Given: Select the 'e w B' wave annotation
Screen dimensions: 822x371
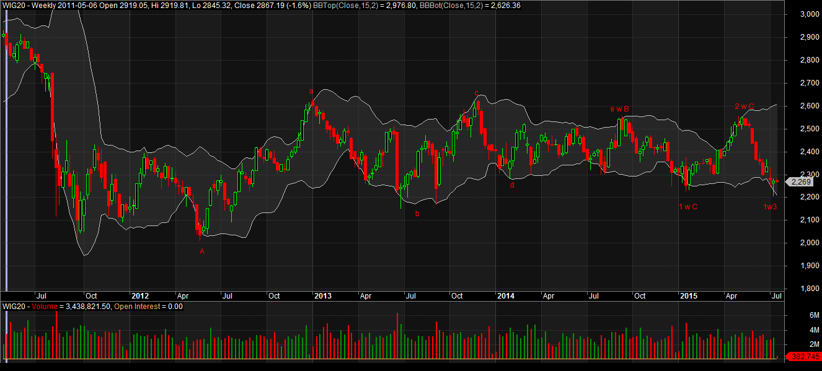Looking at the screenshot, I should [x=619, y=110].
